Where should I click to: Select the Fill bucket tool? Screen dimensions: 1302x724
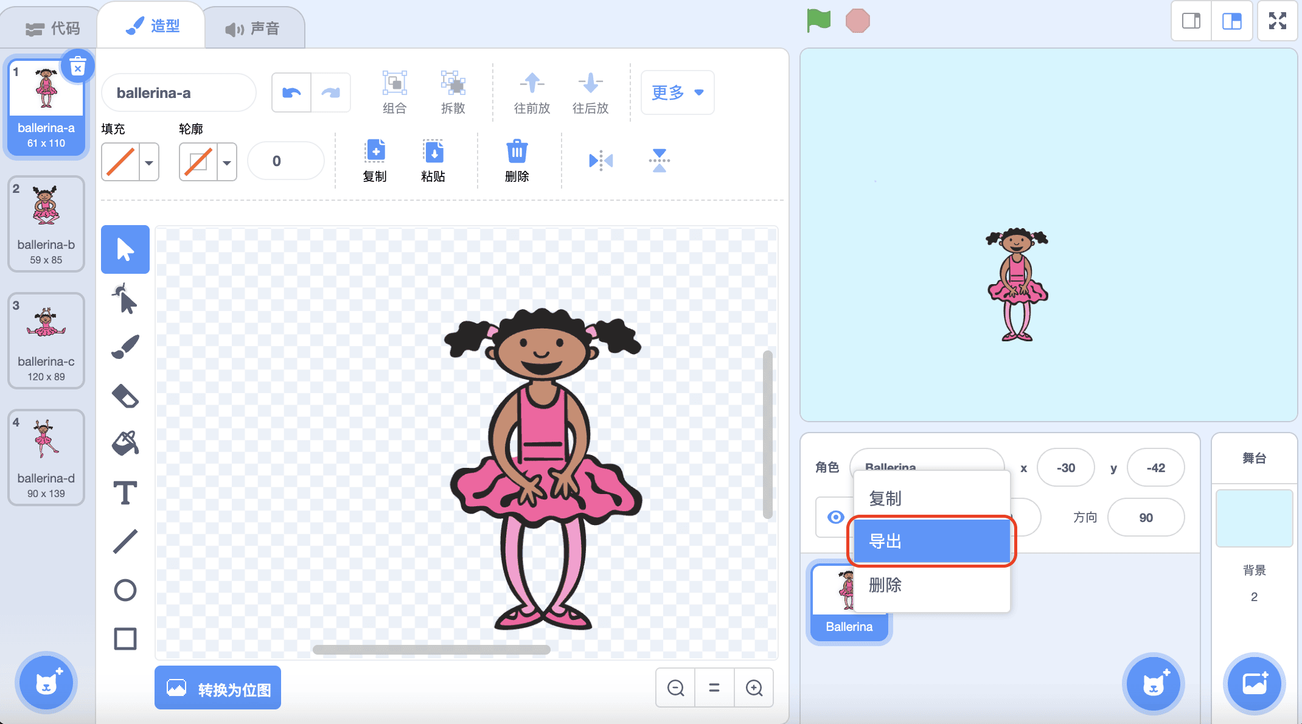pos(125,444)
